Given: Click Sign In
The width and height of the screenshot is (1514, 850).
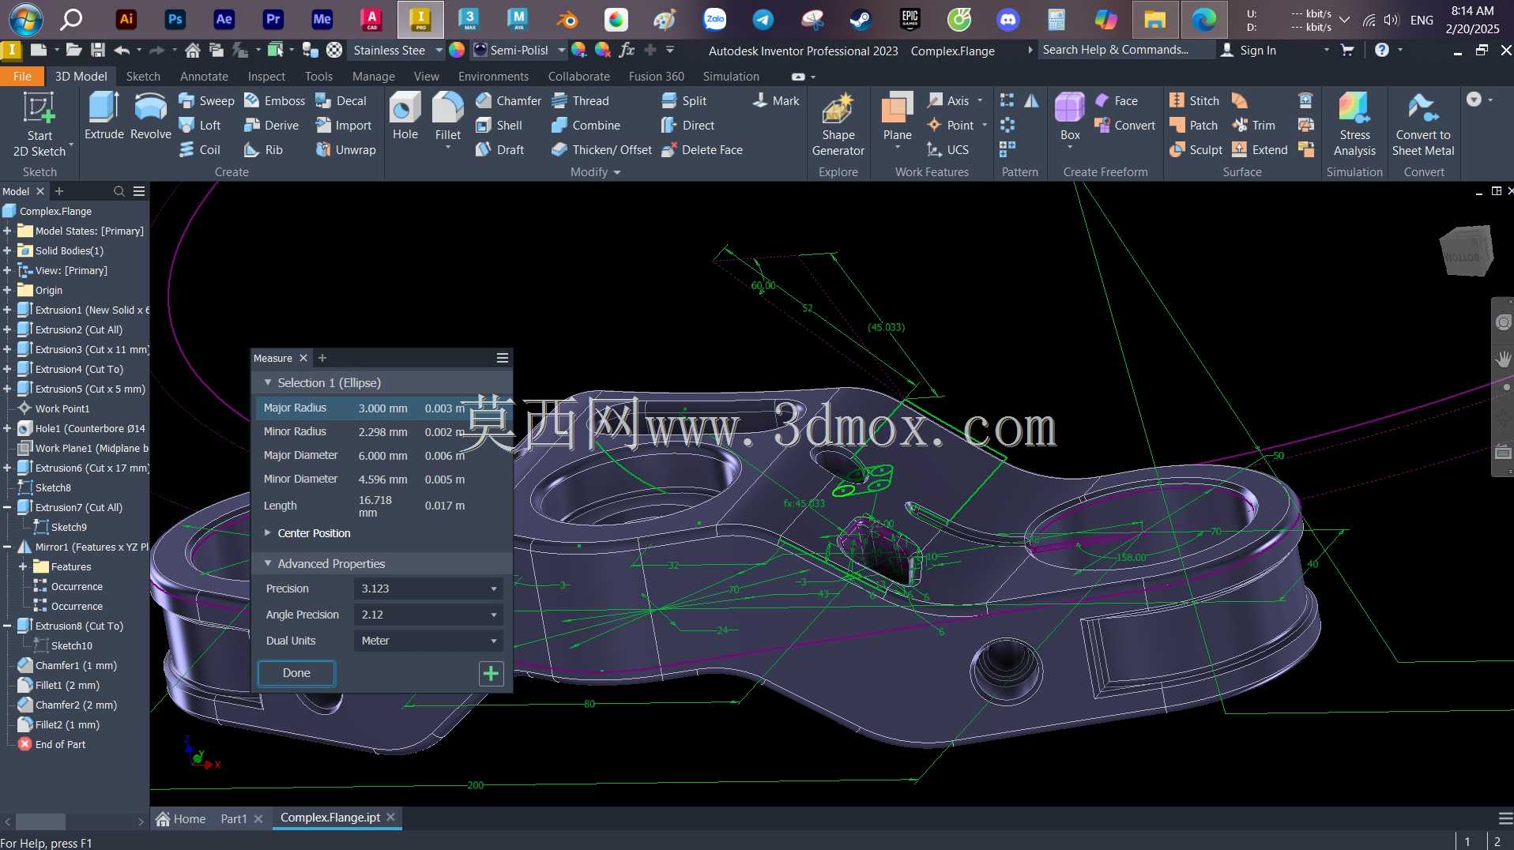Looking at the screenshot, I should pos(1248,50).
